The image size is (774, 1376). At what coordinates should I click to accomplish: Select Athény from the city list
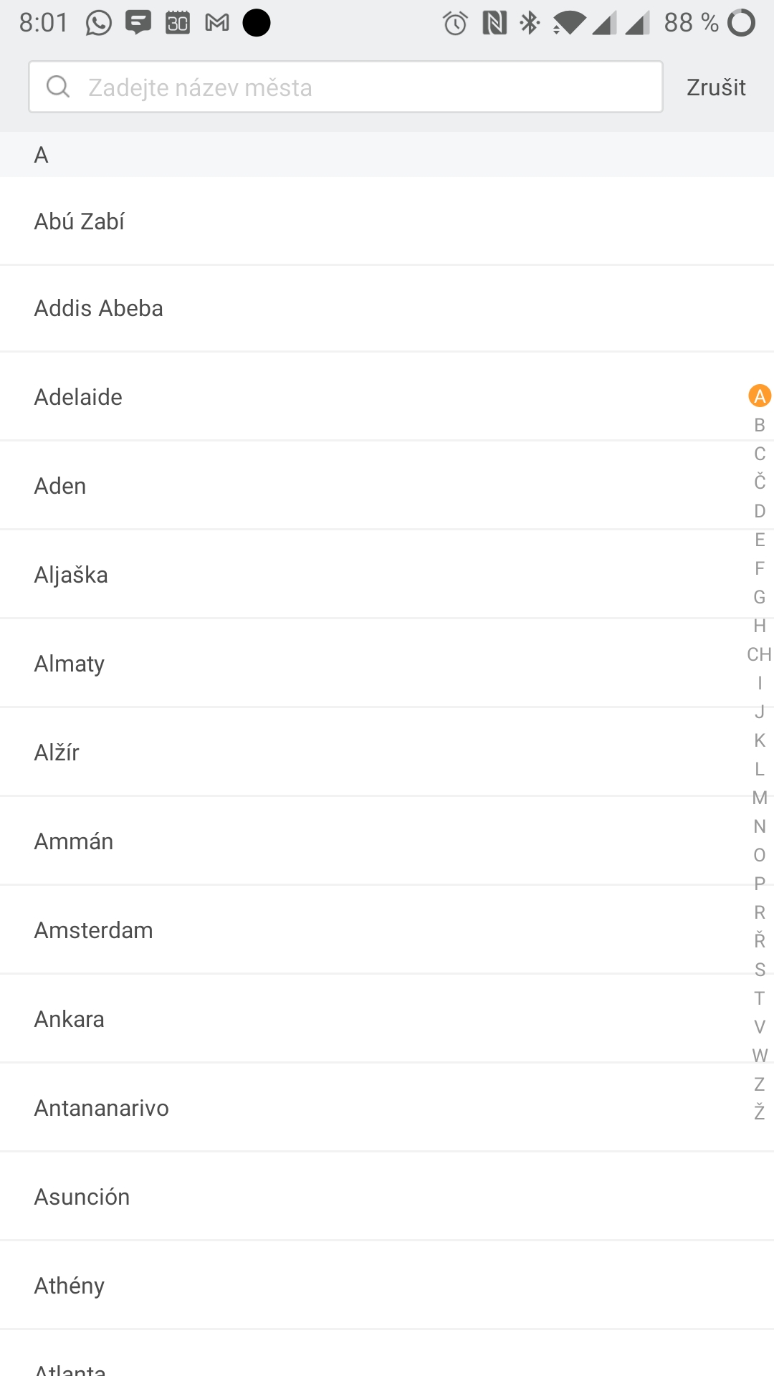click(70, 1286)
